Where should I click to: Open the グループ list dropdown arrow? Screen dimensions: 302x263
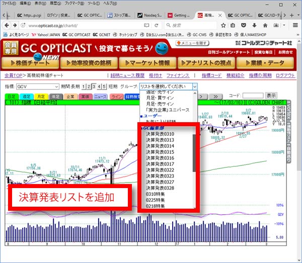tap(195, 86)
